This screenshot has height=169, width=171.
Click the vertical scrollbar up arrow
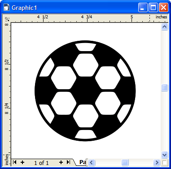click(x=164, y=27)
